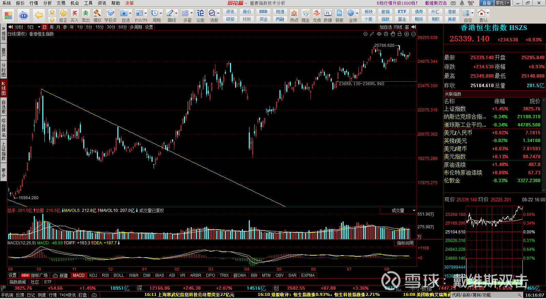The height and width of the screenshot is (299, 546).
Task: Click the 买入 buy icon
Action: tap(74, 13)
